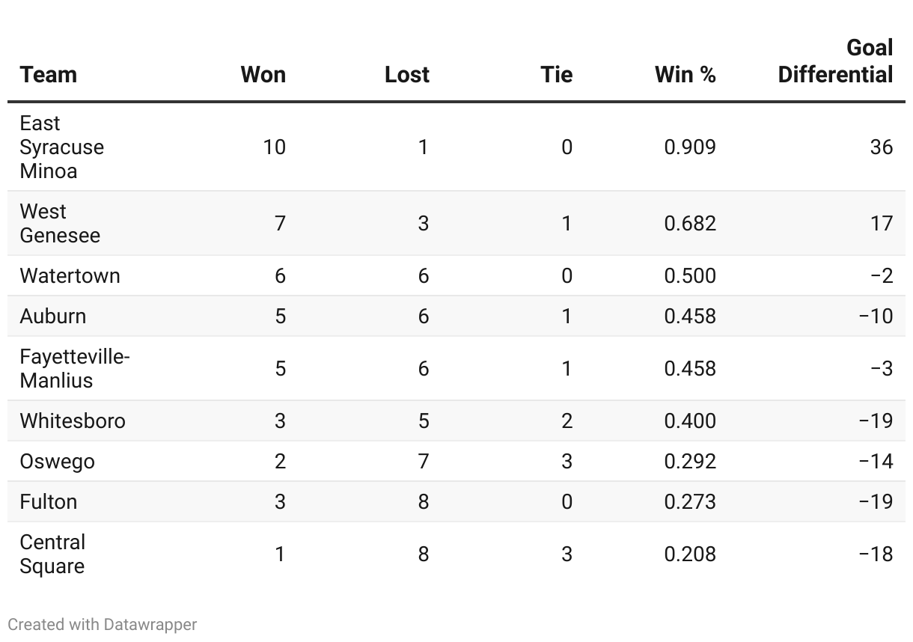Select the East Syracuse Minoa team cell
913x642 pixels.
(x=61, y=147)
